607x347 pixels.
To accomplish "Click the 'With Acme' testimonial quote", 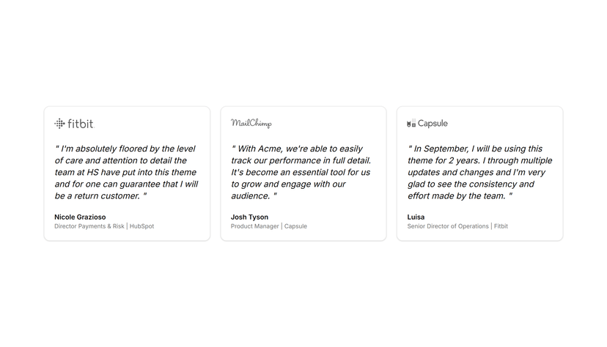I will pos(301,172).
